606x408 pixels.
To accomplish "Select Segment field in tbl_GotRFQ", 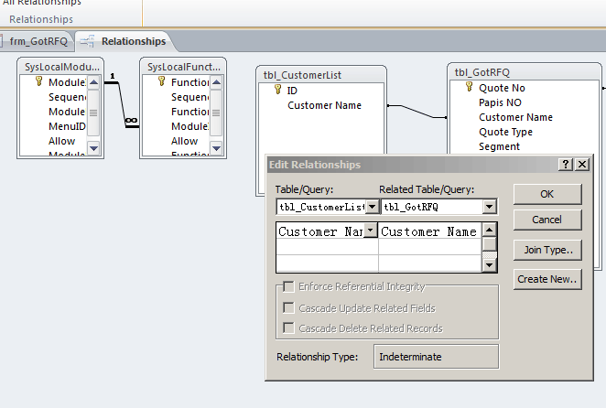I will 499,146.
